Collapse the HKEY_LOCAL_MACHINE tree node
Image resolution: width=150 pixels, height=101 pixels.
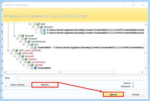coord(8,50)
